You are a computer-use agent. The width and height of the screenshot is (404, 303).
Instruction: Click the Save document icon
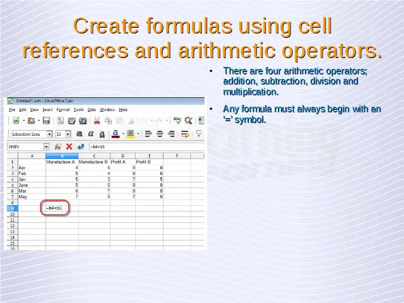click(x=46, y=121)
